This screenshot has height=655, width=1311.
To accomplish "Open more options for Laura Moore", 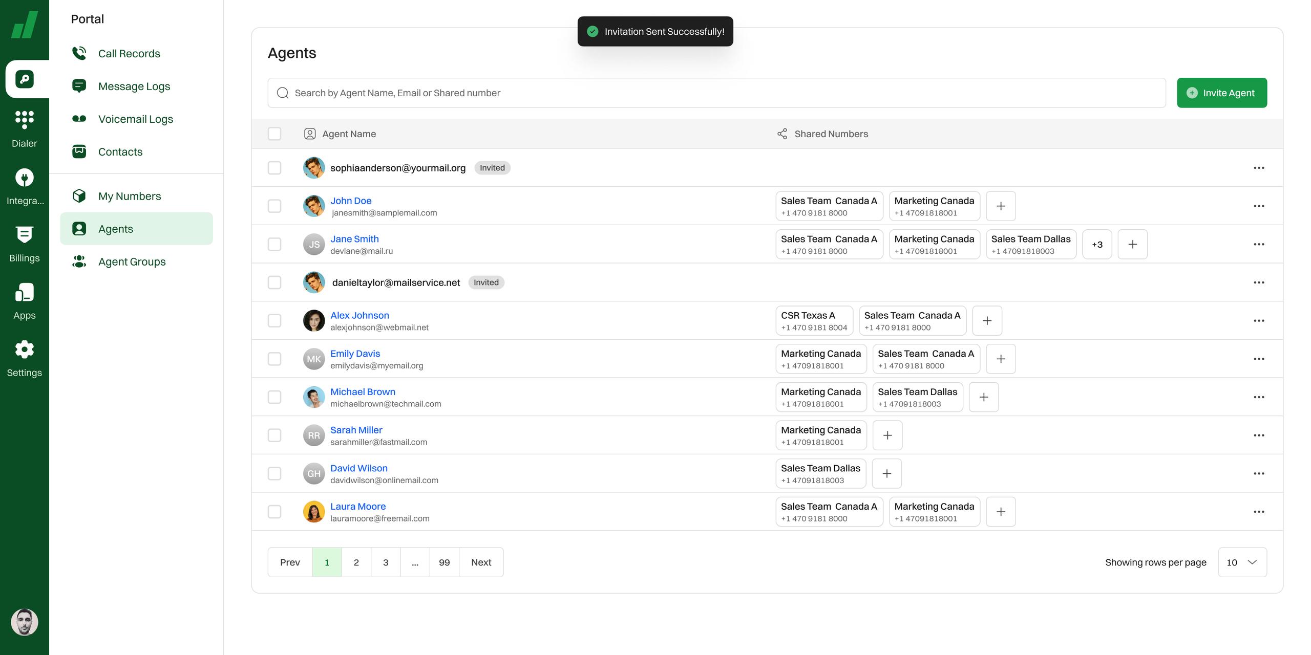I will tap(1259, 511).
